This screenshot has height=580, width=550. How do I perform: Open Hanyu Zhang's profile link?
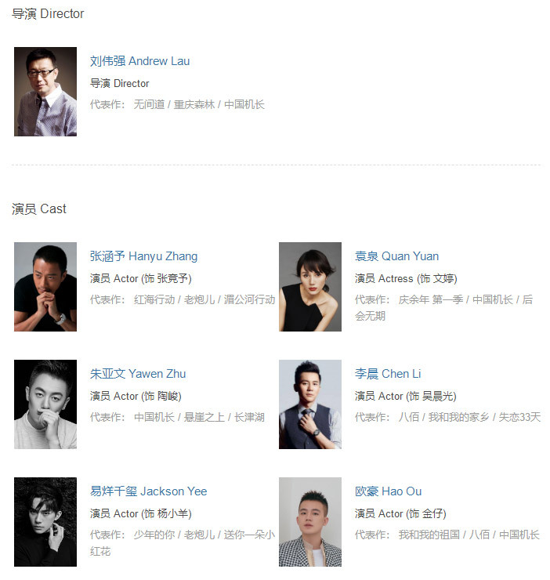143,256
